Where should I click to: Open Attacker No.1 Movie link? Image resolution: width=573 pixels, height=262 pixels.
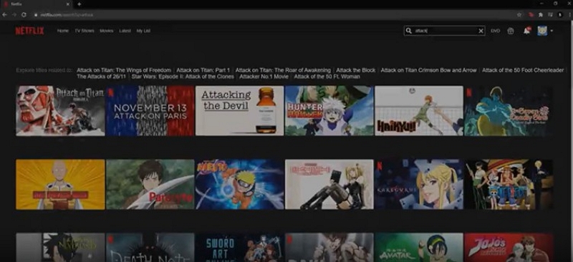[264, 77]
